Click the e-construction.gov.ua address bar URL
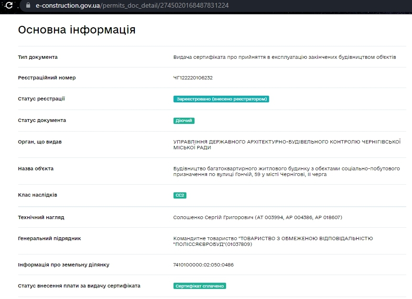Image resolution: width=412 pixels, height=299 pixels. tap(132, 6)
